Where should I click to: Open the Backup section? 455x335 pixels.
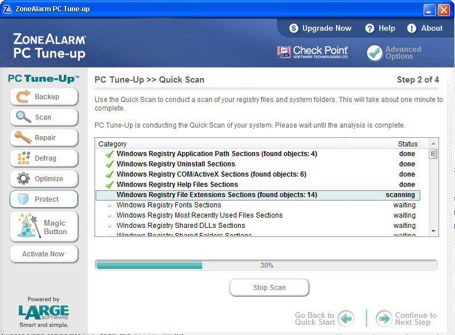coord(44,97)
